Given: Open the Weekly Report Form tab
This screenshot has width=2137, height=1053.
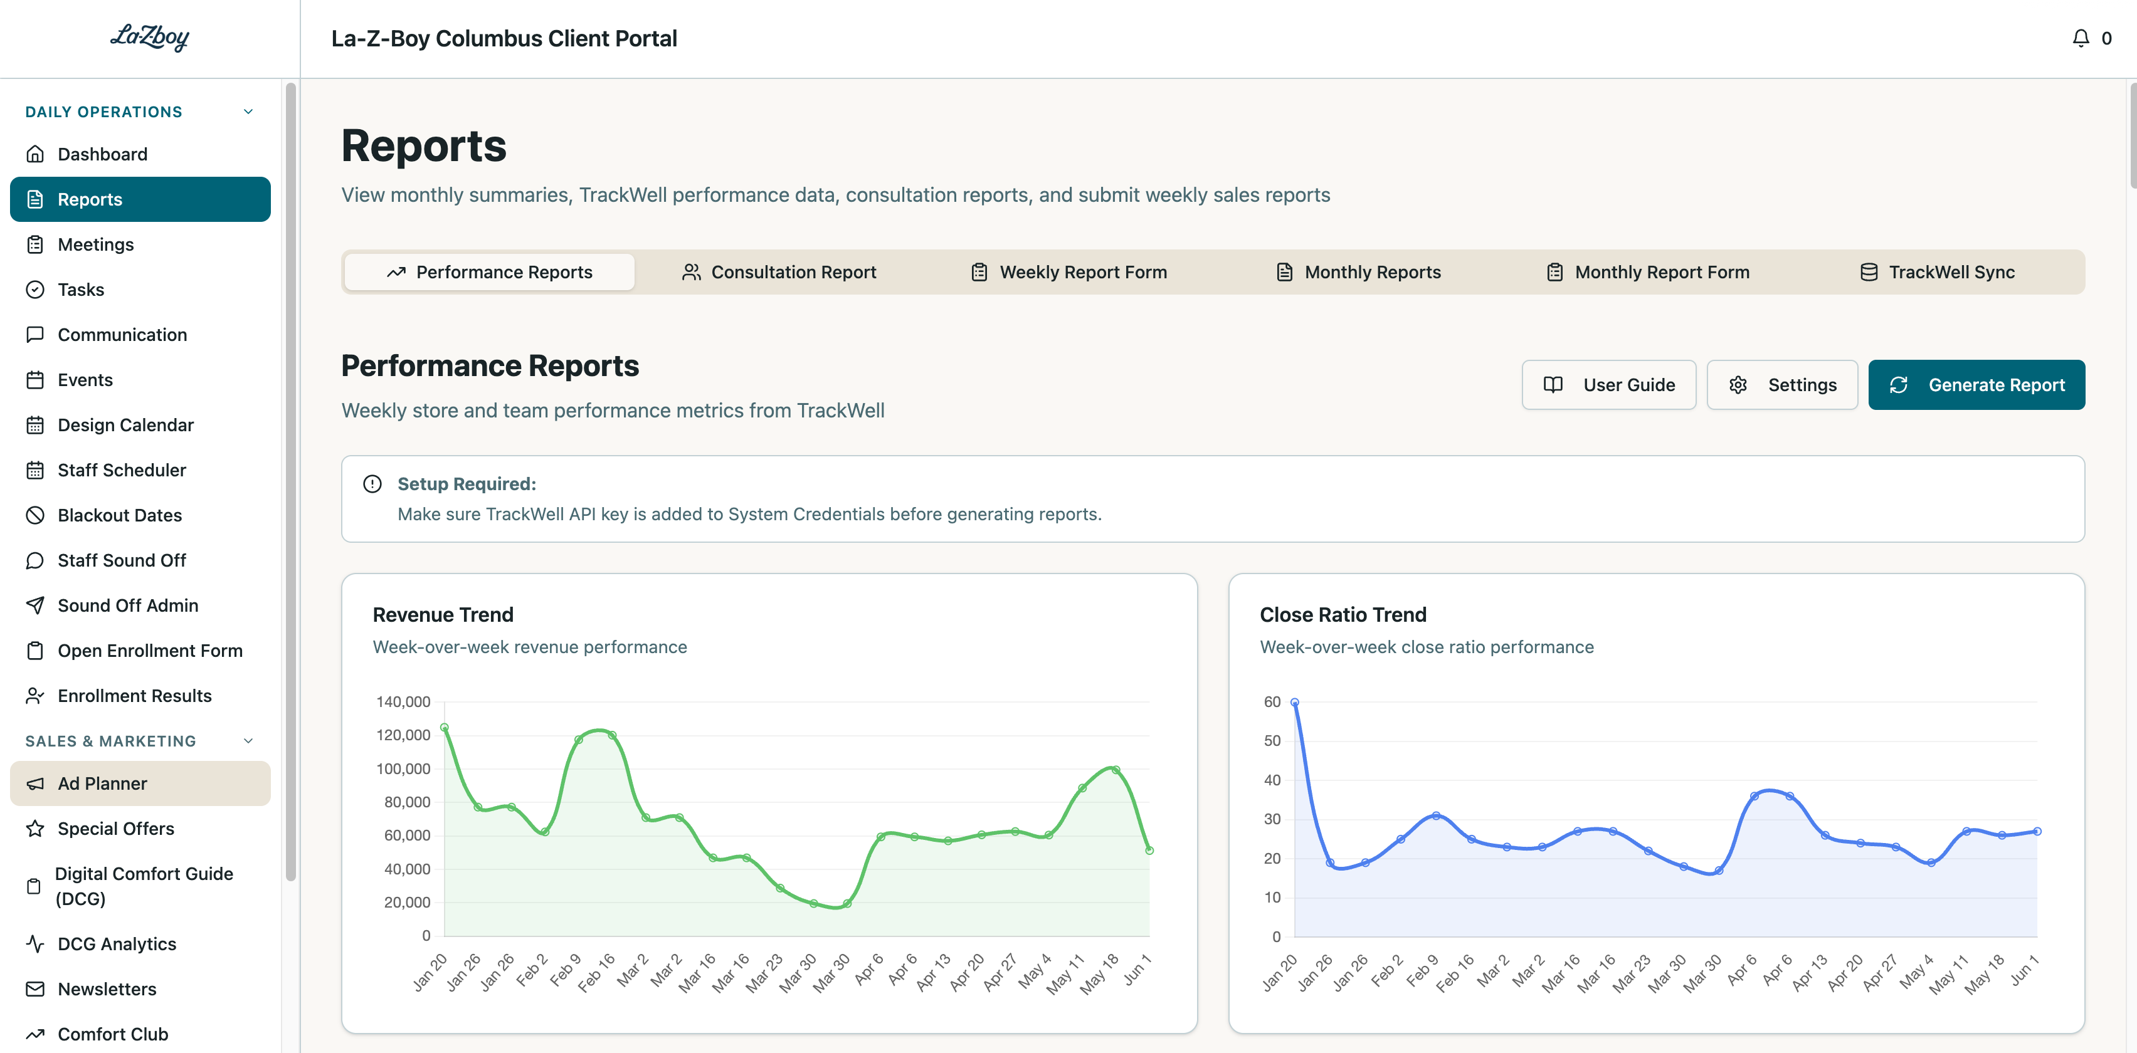Looking at the screenshot, I should click(1068, 272).
